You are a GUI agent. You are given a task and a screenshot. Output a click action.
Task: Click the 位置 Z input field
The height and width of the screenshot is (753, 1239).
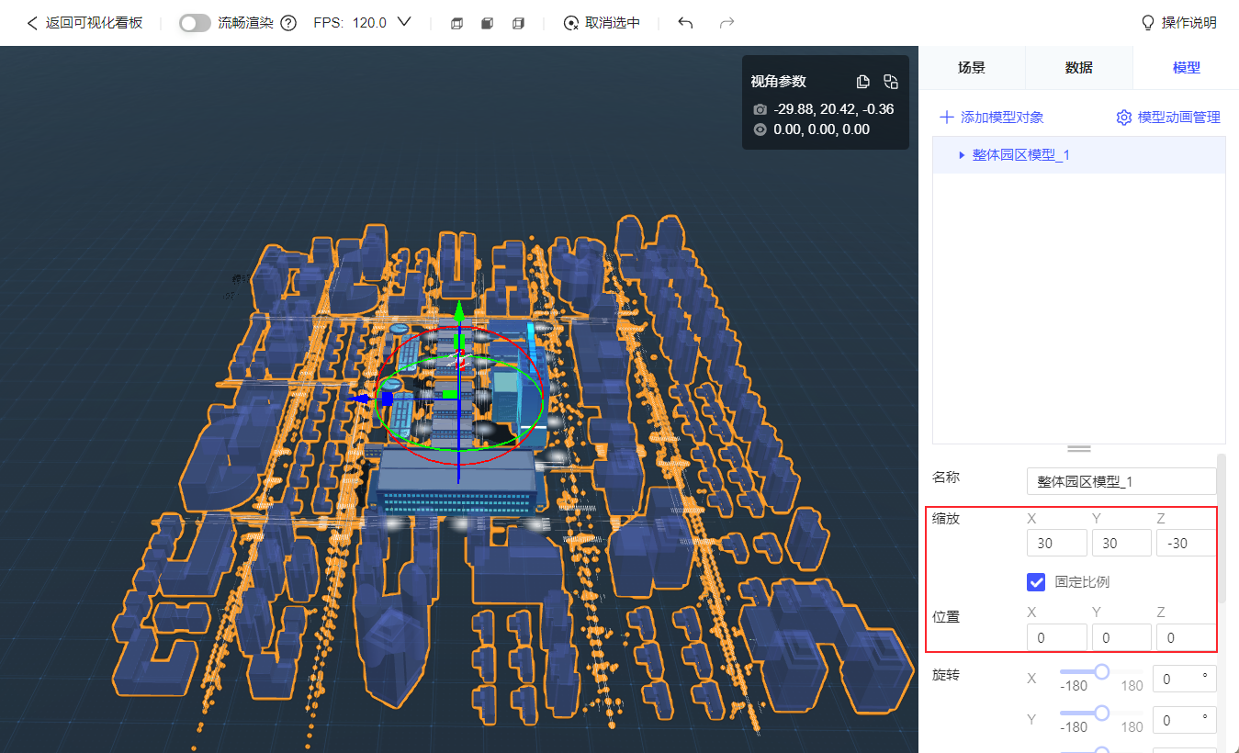click(1186, 637)
